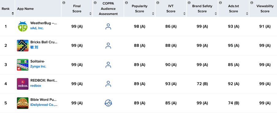The height and width of the screenshot is (113, 277).
Task: Click the child audience icon for Bible Word Puzzle
Action: (x=108, y=103)
